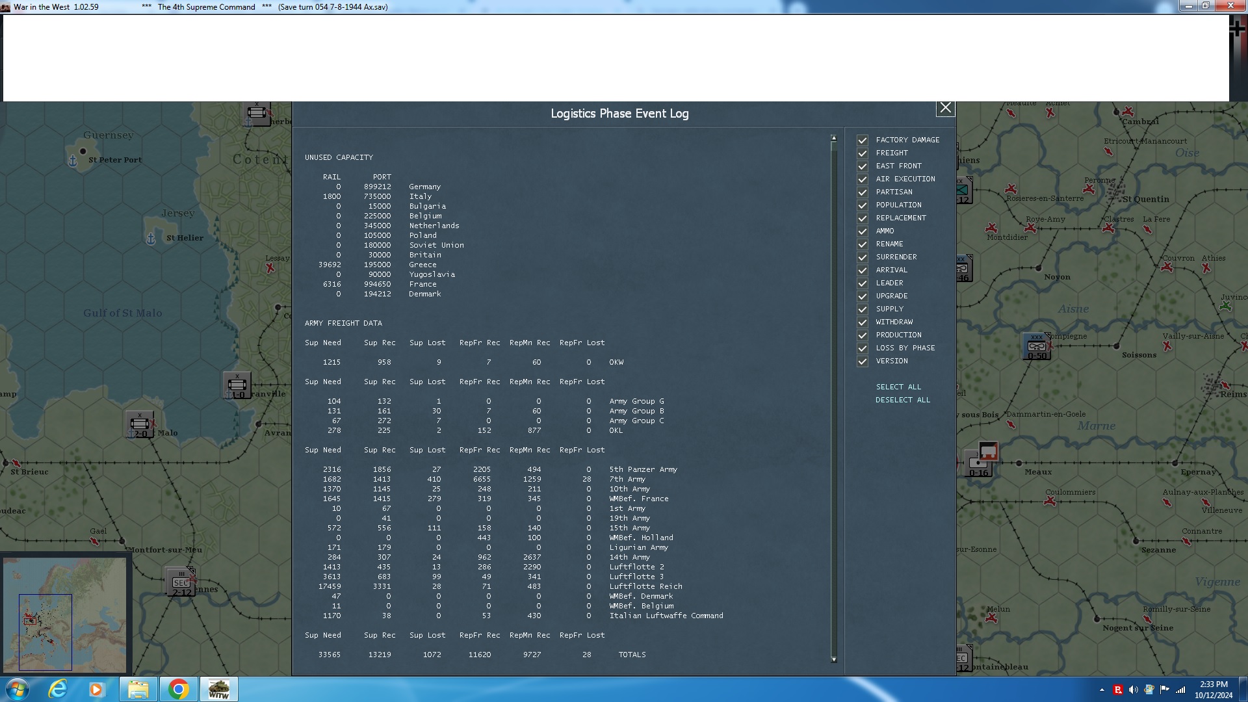Click DESELECT ALL filters
Viewport: 1248px width, 702px height.
(902, 400)
